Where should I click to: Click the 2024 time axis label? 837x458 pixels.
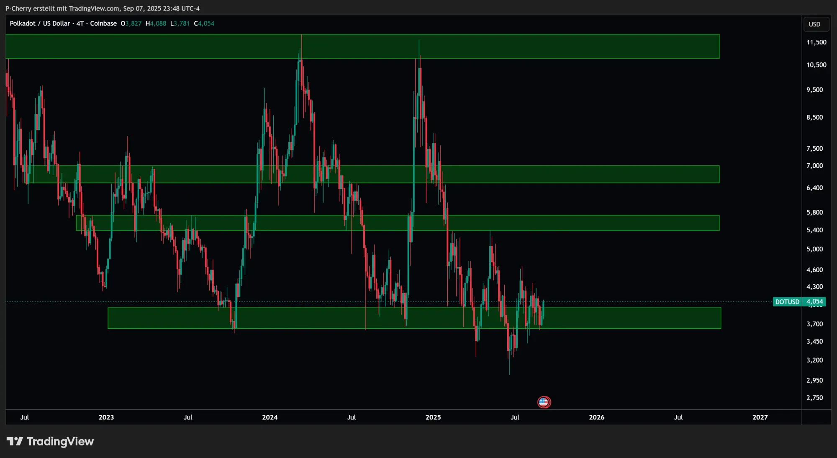tap(270, 417)
